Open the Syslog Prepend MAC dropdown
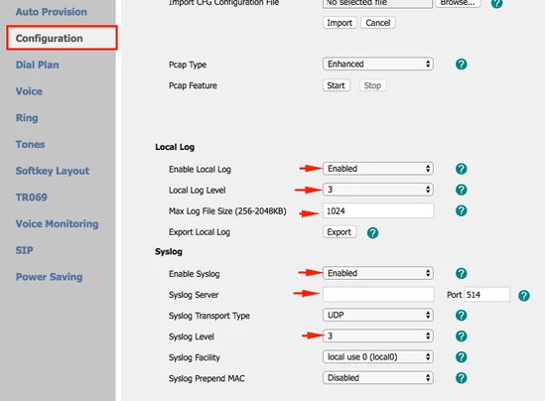Image resolution: width=545 pixels, height=401 pixels. point(378,378)
